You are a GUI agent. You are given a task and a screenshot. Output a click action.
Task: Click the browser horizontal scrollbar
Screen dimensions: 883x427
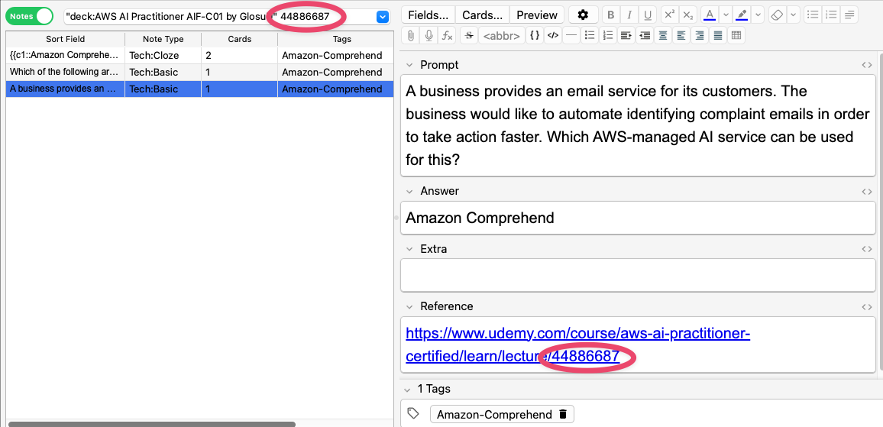(x=151, y=424)
